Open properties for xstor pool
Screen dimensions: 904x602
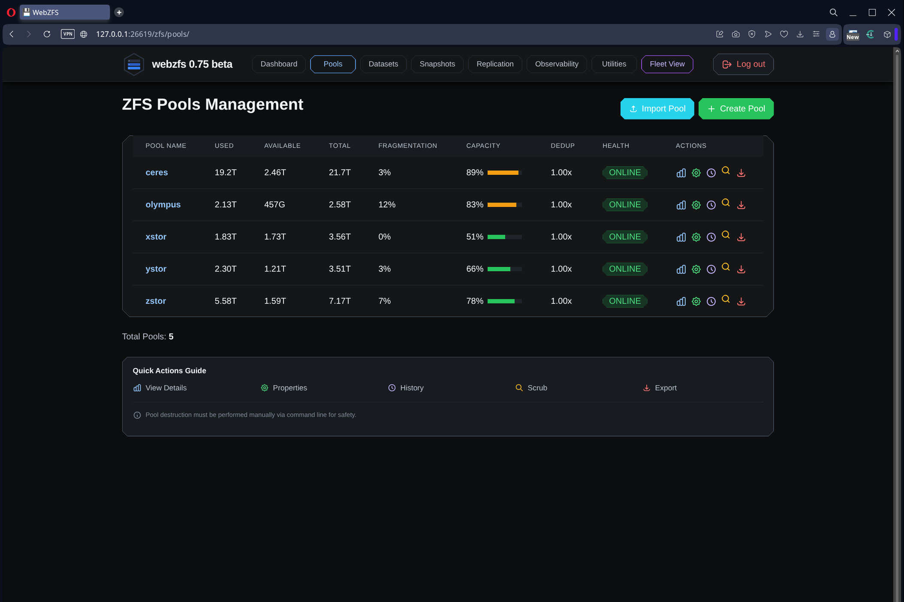point(696,237)
